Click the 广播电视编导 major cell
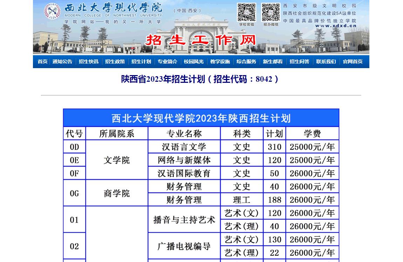403x262 pixels. 184,246
